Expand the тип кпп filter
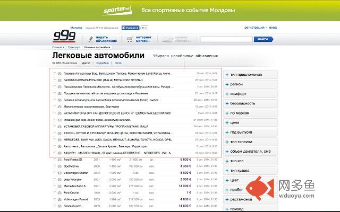340x212 pixels. coord(250,161)
